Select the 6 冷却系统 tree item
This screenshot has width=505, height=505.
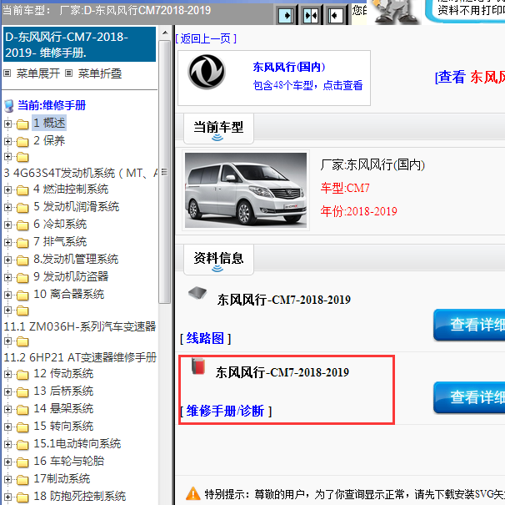[x=60, y=224]
